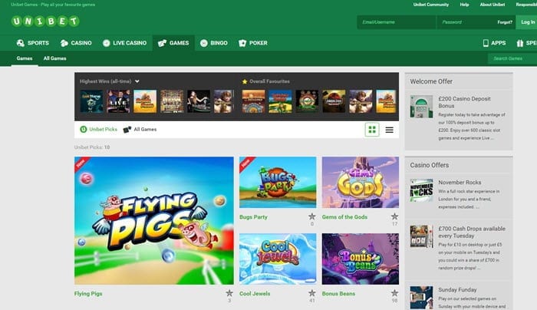This screenshot has height=310, width=537.
Task: Click the Apps phone icon
Action: (x=486, y=43)
